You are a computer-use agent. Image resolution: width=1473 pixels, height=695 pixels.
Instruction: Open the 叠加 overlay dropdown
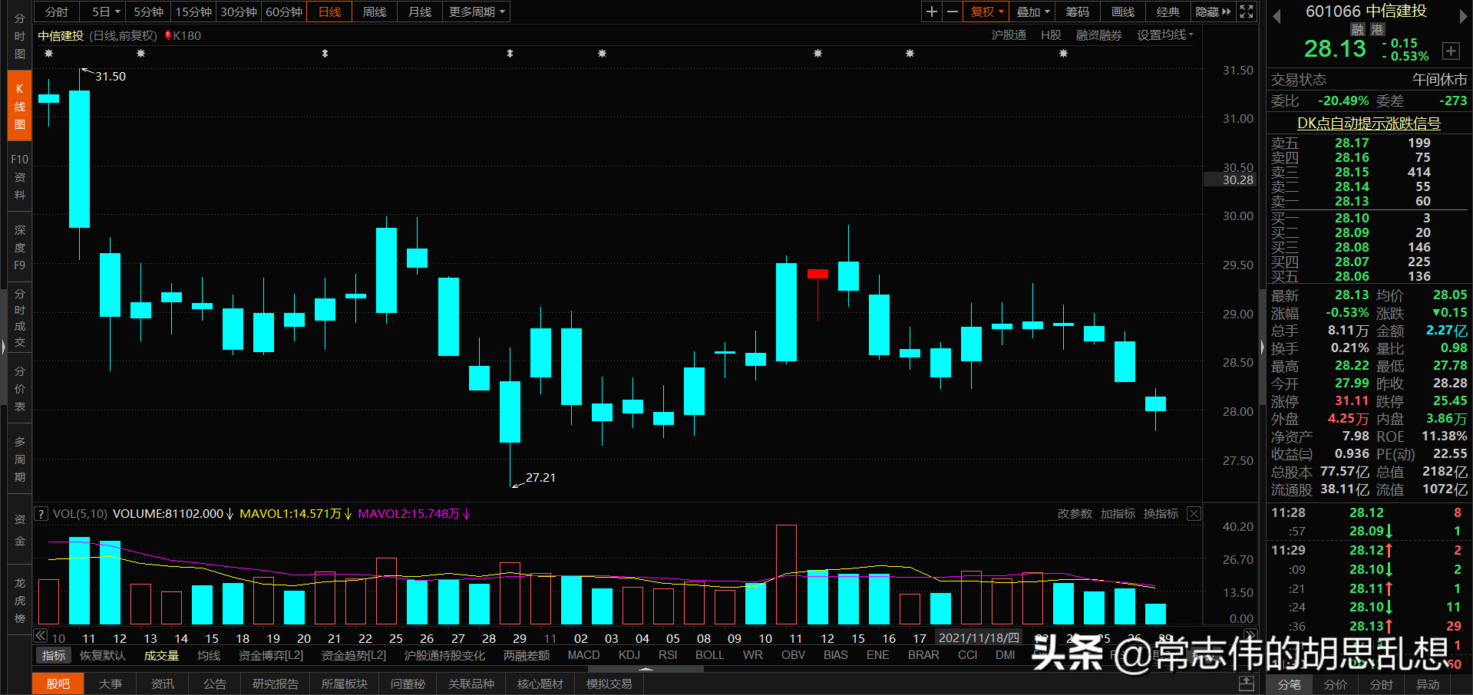(x=1031, y=12)
